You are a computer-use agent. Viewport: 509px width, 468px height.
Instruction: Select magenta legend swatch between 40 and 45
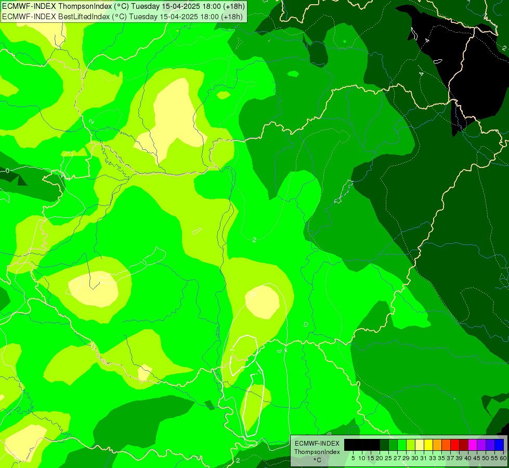click(473, 445)
